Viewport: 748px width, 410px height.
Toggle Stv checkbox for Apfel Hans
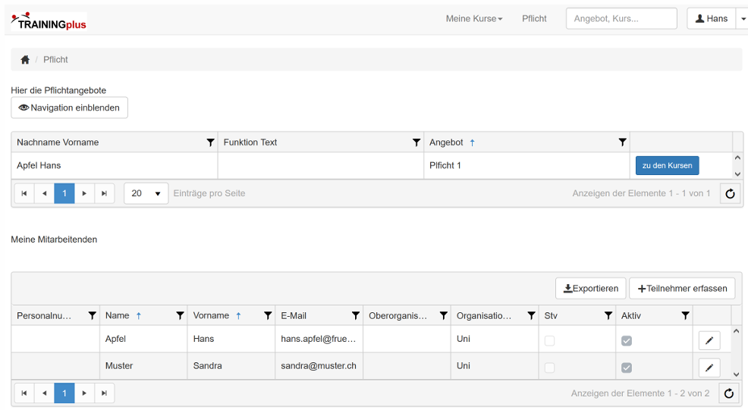(549, 341)
